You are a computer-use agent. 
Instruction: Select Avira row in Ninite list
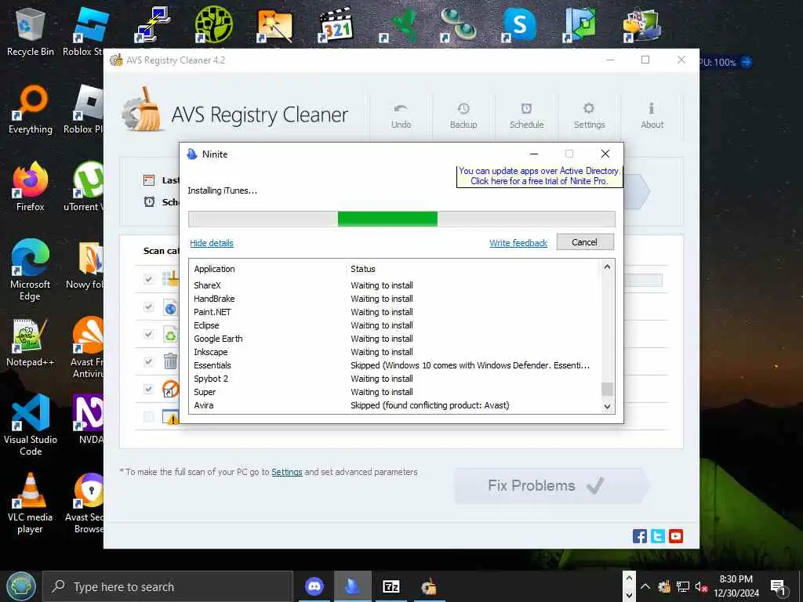point(394,405)
